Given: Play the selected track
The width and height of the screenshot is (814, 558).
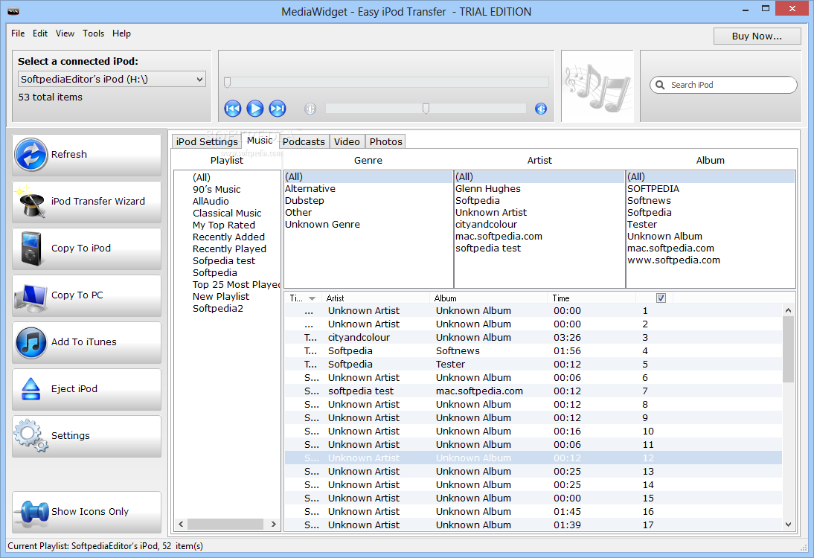Looking at the screenshot, I should click(255, 109).
